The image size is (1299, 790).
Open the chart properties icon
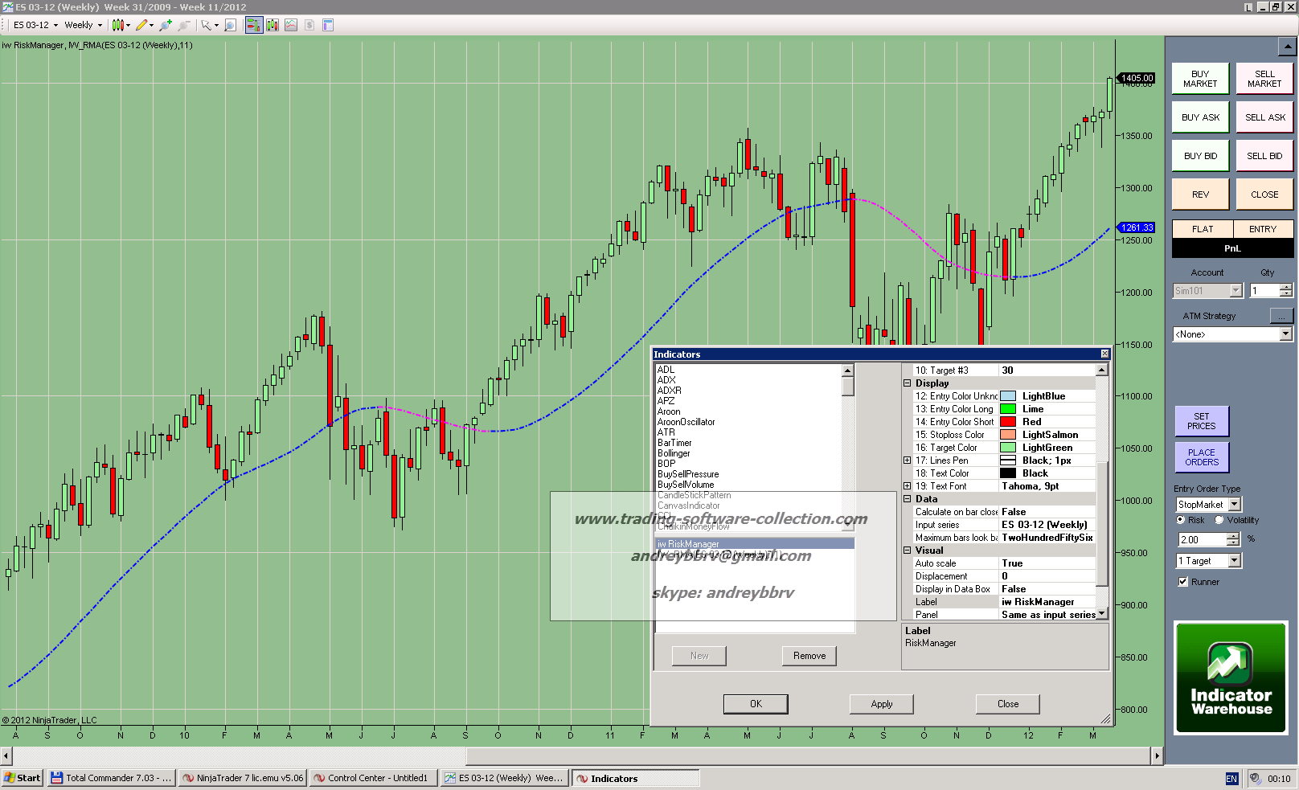pyautogui.click(x=328, y=25)
